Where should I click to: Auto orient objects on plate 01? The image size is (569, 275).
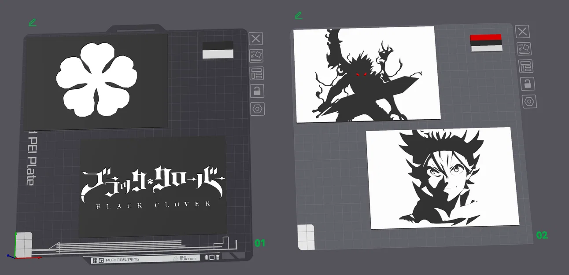(x=256, y=56)
